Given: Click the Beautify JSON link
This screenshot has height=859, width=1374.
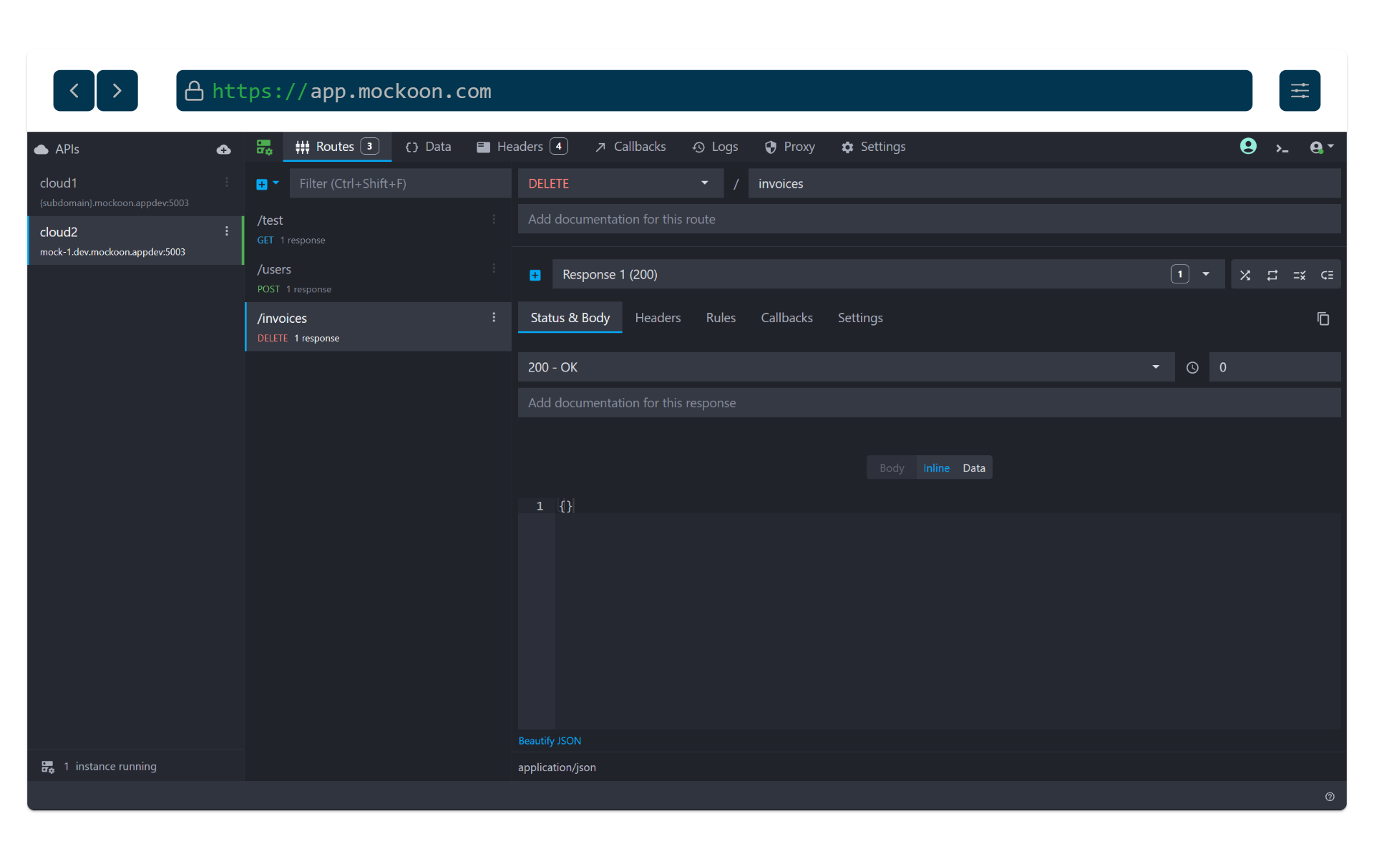Looking at the screenshot, I should coord(550,740).
